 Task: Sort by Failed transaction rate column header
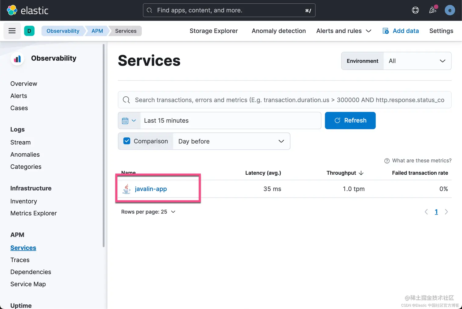[x=420, y=173]
